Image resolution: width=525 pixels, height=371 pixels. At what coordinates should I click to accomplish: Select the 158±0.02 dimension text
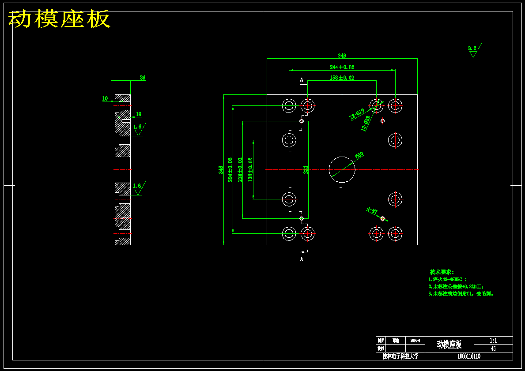pyautogui.click(x=342, y=78)
